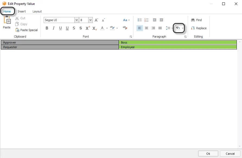
Task: Insert a bulleted list
Action: click(x=140, y=20)
